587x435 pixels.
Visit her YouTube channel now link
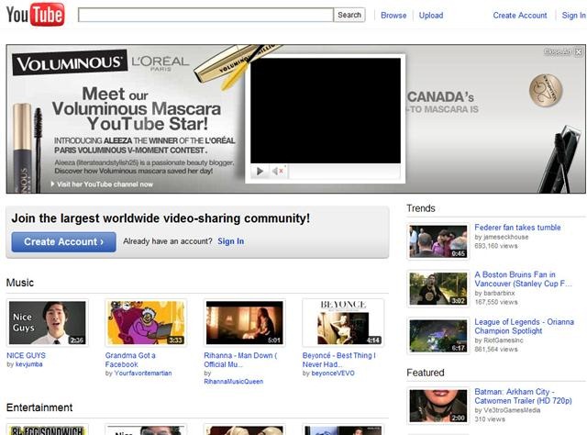(x=104, y=184)
